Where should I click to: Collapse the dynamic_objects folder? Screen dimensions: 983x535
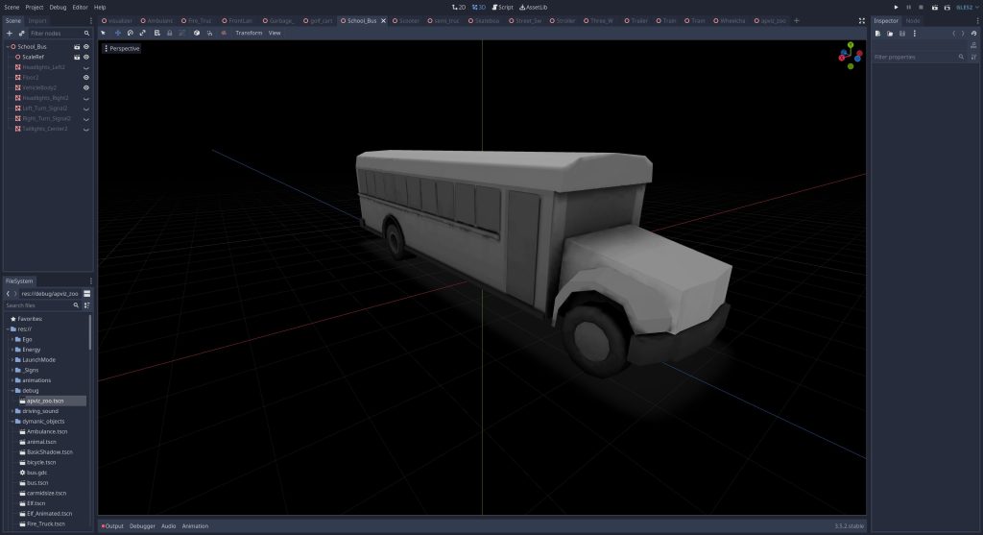point(12,421)
